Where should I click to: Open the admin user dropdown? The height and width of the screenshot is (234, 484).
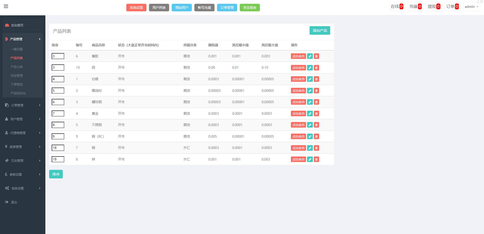(471, 7)
